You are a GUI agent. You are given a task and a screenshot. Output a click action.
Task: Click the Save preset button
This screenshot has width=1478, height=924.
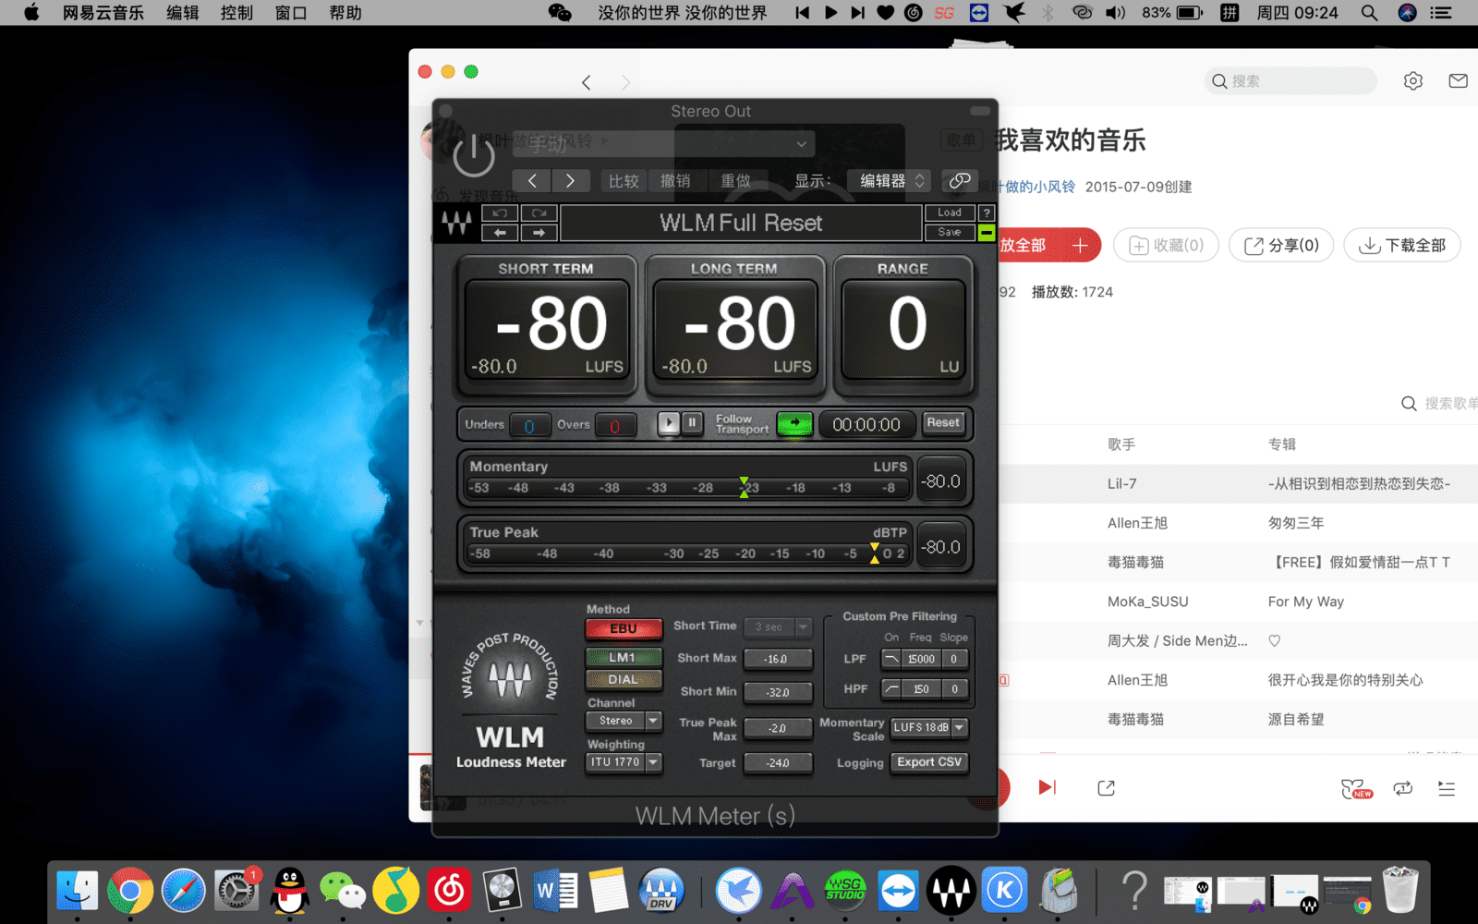[x=950, y=232]
